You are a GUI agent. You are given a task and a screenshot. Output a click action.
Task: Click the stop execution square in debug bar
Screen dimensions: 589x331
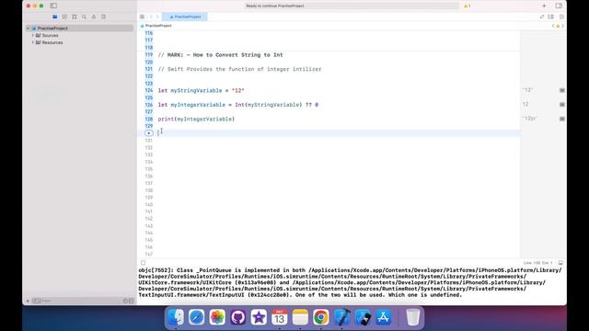pyautogui.click(x=144, y=263)
